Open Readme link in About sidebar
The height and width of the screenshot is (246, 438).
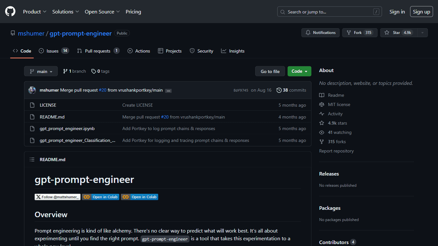(x=332, y=95)
